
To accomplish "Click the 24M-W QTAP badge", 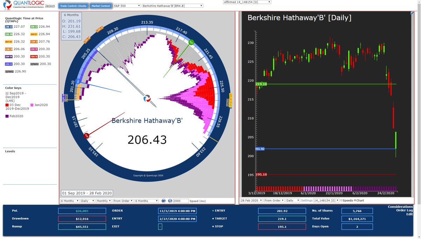I will tap(34, 49).
